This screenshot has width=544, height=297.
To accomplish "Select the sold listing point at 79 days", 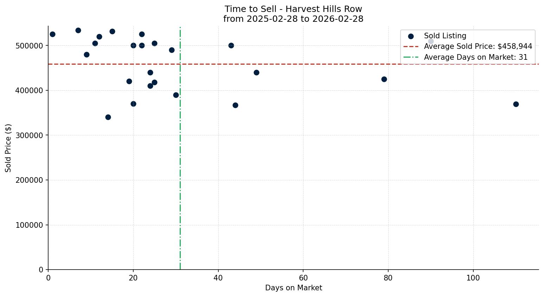I will (384, 79).
